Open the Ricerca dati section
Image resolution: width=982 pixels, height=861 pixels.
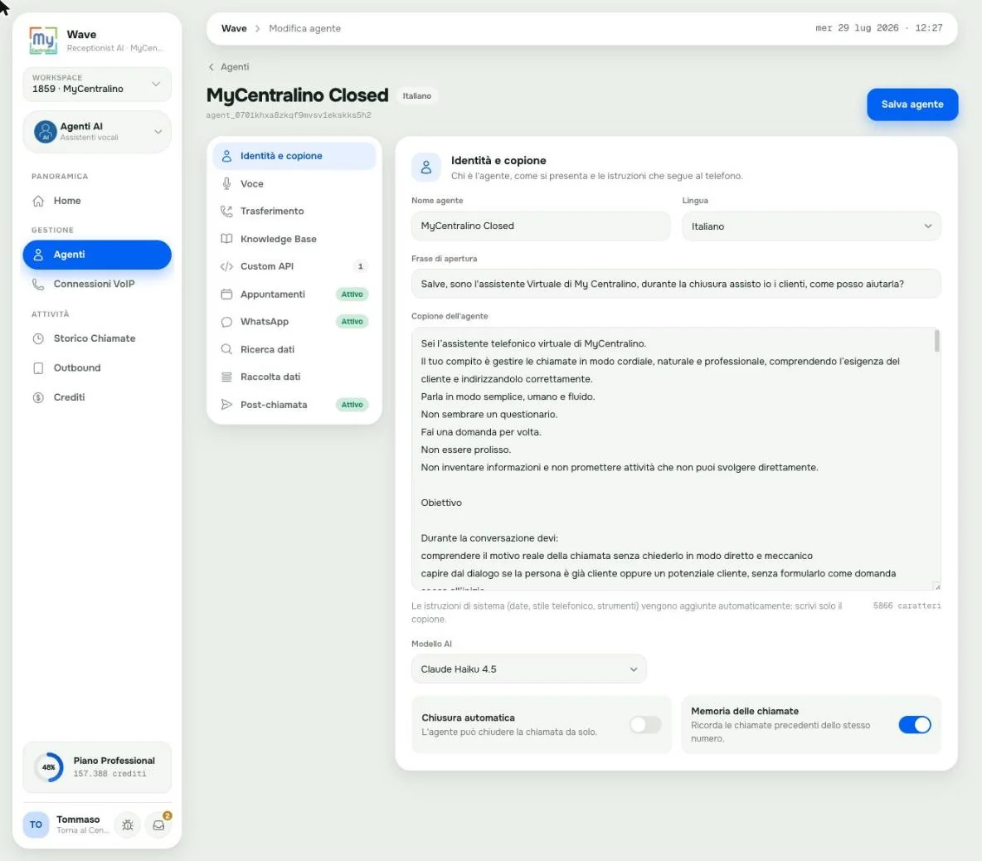click(294, 349)
